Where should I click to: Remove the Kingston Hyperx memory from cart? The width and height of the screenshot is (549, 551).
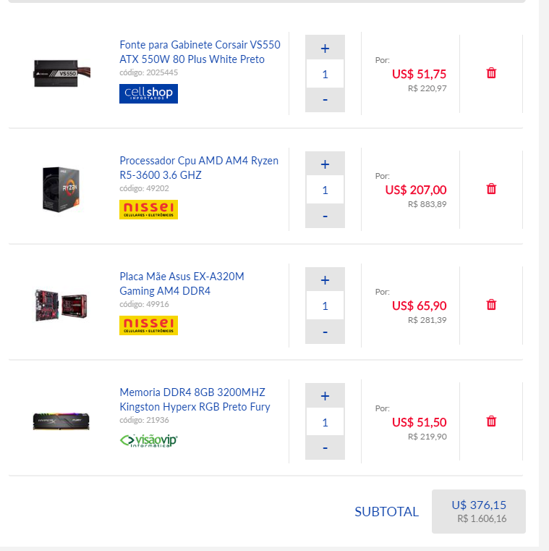pos(491,421)
